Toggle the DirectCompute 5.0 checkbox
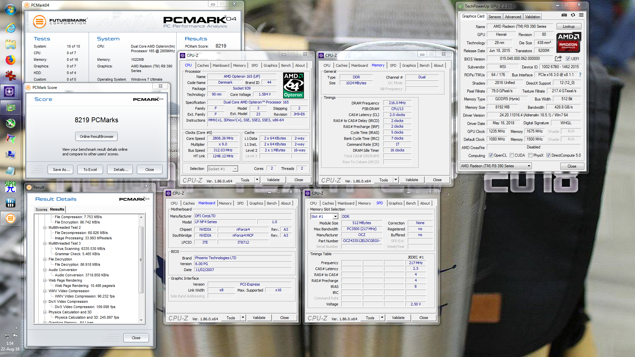 tap(548, 155)
